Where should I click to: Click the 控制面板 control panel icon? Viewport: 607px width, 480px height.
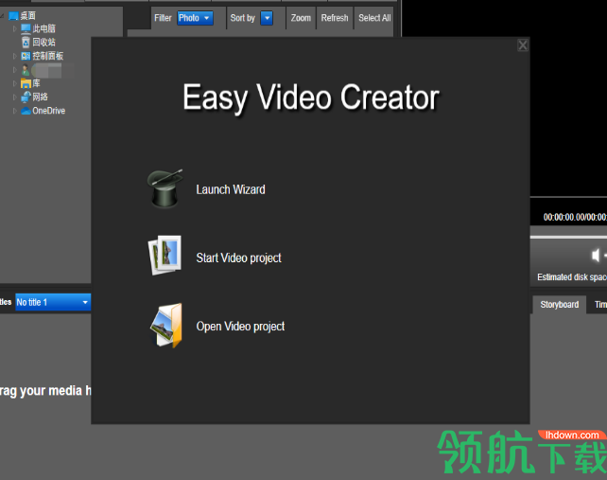coord(26,56)
